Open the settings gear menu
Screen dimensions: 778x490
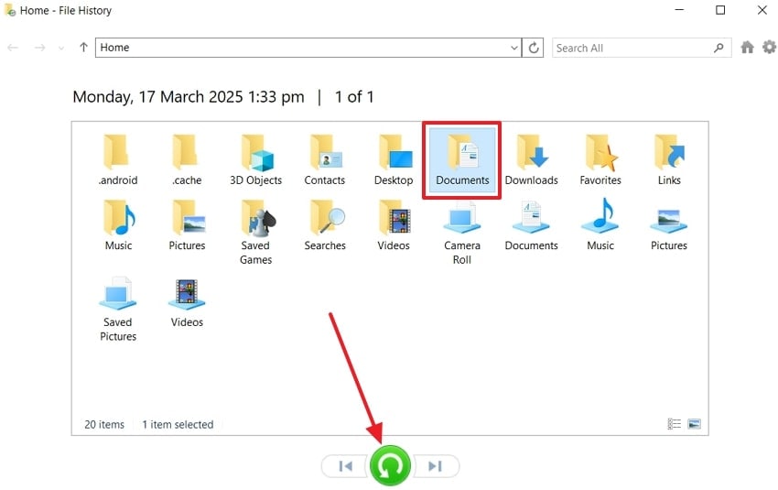click(769, 47)
